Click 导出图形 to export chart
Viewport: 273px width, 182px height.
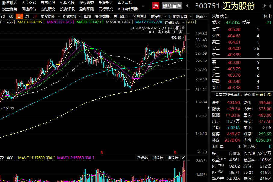121,16
